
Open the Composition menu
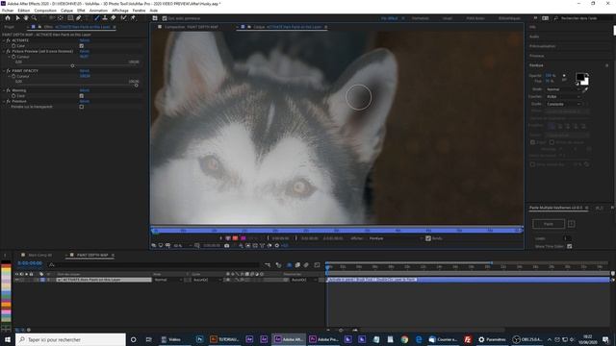point(45,11)
